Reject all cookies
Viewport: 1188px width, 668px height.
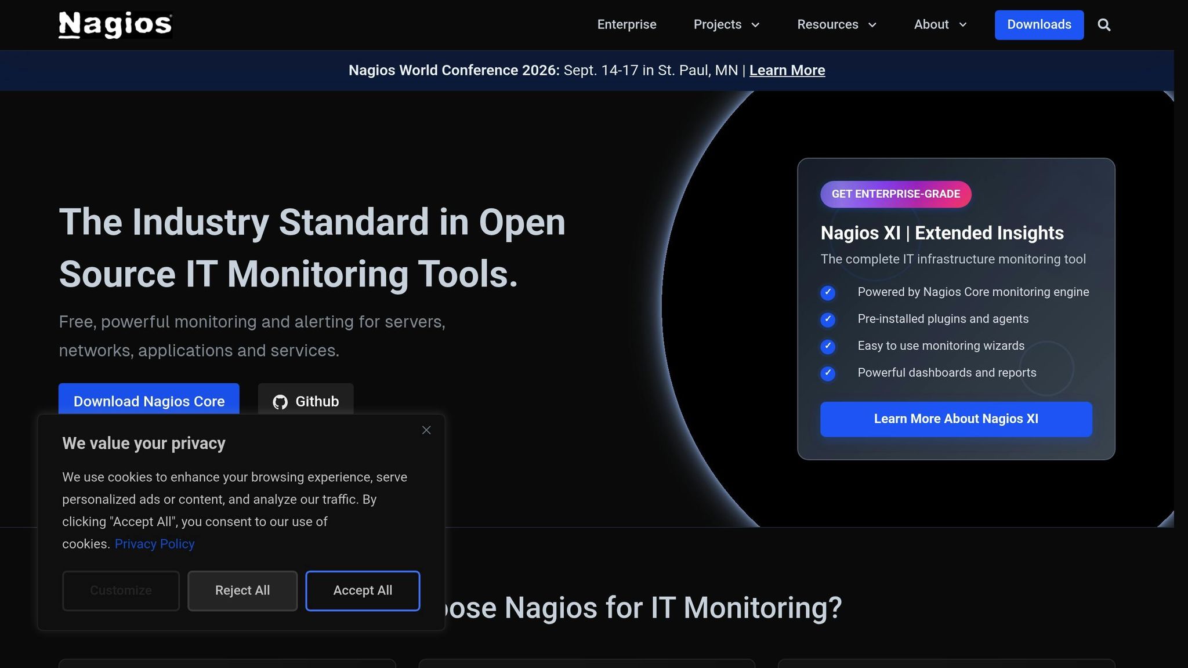(242, 590)
